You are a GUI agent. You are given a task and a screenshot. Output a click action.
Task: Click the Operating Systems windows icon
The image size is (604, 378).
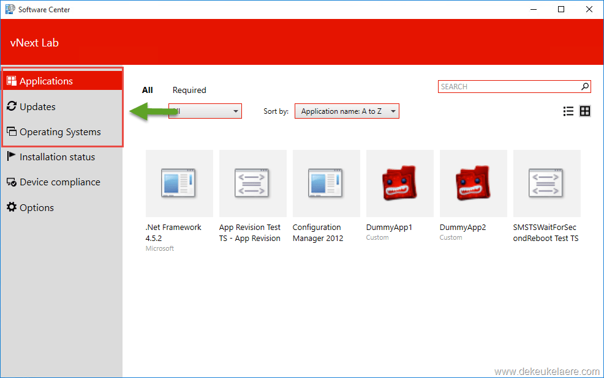click(x=12, y=132)
